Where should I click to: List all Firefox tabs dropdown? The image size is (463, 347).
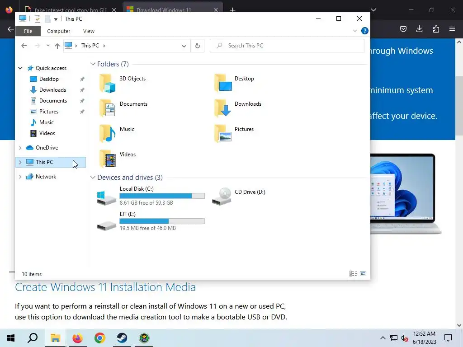(x=373, y=10)
